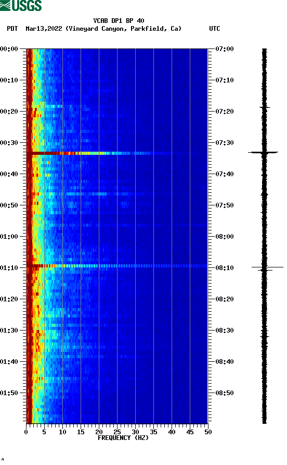Screen dimensions: 287x465
Task: Click the '00:10' PDT time label
Action: (9, 80)
